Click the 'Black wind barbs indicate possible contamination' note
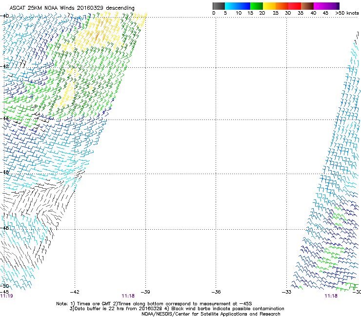Image resolution: width=361 pixels, height=317 pixels. click(224, 309)
